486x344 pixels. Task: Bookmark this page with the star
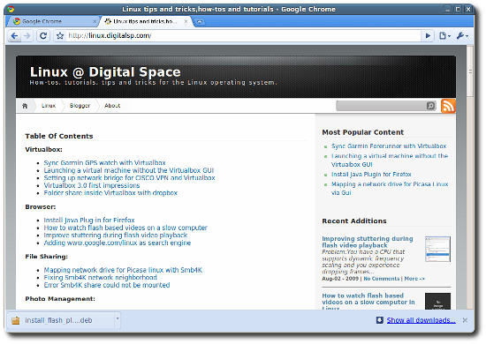tap(60, 36)
